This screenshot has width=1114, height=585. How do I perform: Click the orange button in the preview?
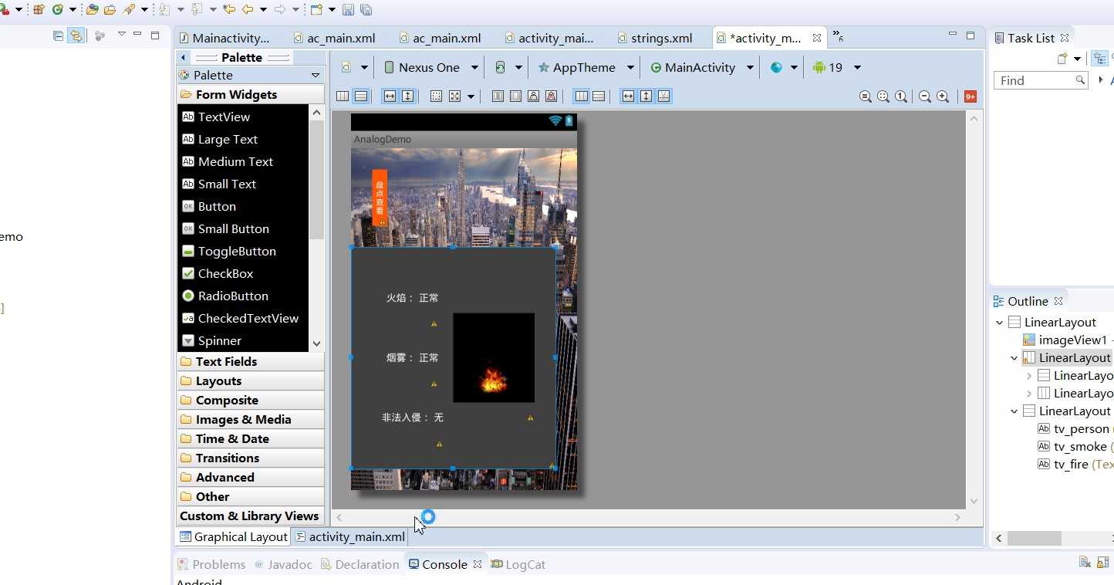click(x=380, y=198)
